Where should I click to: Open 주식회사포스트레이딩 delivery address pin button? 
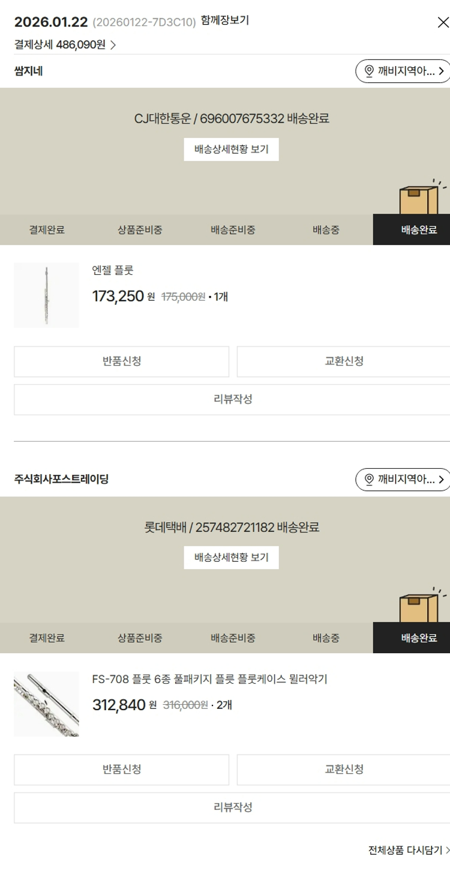tap(403, 479)
